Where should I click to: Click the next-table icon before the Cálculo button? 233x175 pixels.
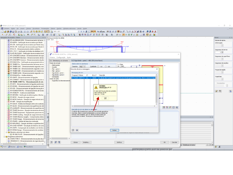59,142
